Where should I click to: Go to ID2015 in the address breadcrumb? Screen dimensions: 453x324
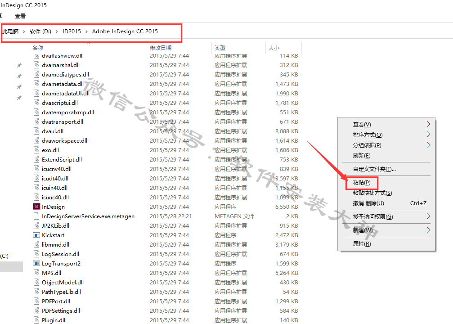72,31
